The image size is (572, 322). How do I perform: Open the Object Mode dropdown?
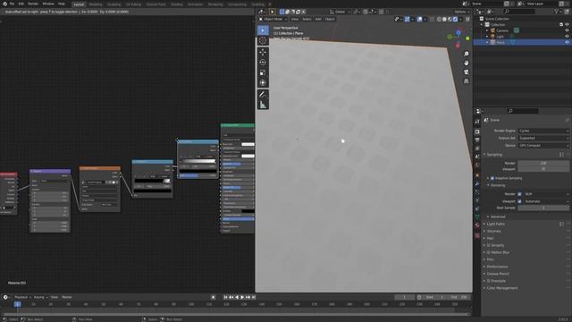(x=273, y=19)
